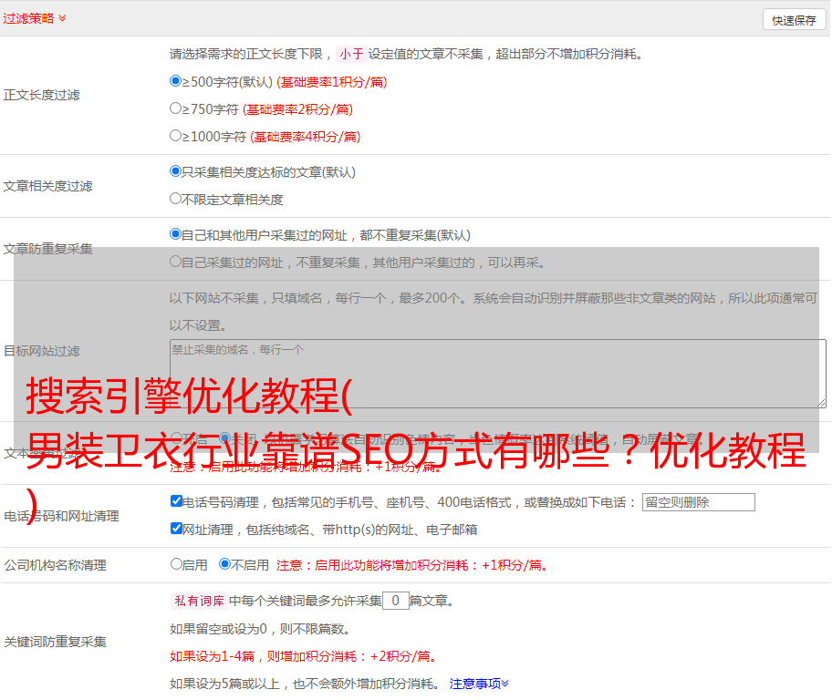The width and height of the screenshot is (832, 700).
Task: Choose 只采集相关度达标的文章 radio option
Action: pos(175,171)
